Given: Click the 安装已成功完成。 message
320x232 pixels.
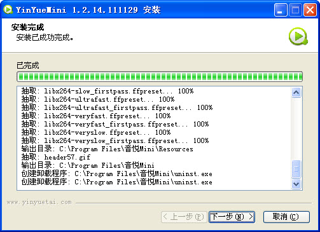Looking at the screenshot, I should (45, 38).
